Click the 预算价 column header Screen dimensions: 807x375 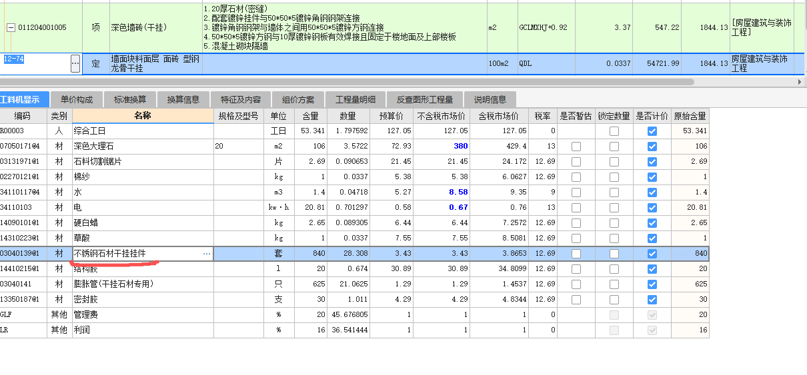coord(391,116)
